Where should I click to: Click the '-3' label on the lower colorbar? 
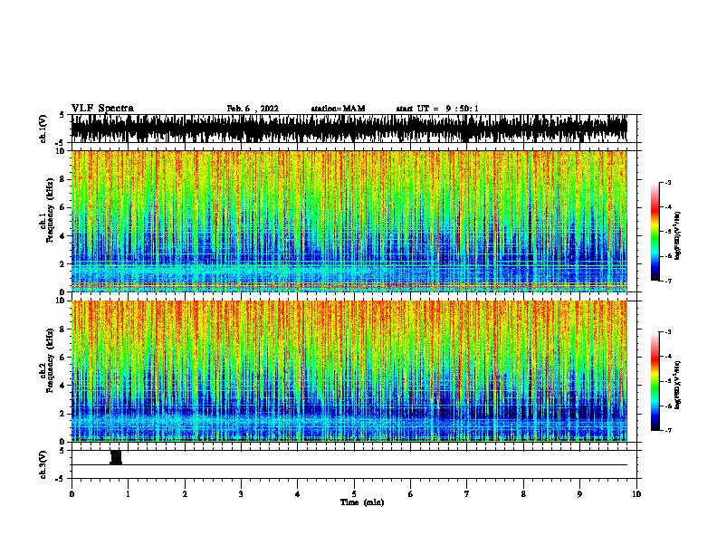pyautogui.click(x=667, y=332)
